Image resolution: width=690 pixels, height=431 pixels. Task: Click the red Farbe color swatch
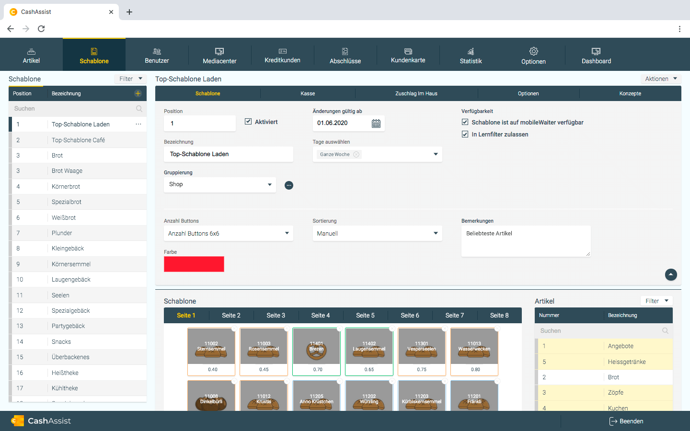pyautogui.click(x=194, y=264)
